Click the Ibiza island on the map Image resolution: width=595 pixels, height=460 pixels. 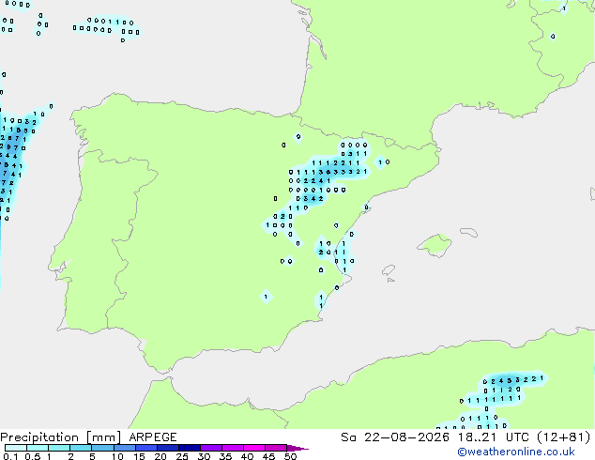(x=389, y=270)
